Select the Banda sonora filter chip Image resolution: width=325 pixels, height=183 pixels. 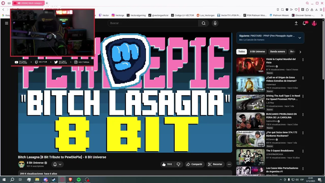(278, 52)
